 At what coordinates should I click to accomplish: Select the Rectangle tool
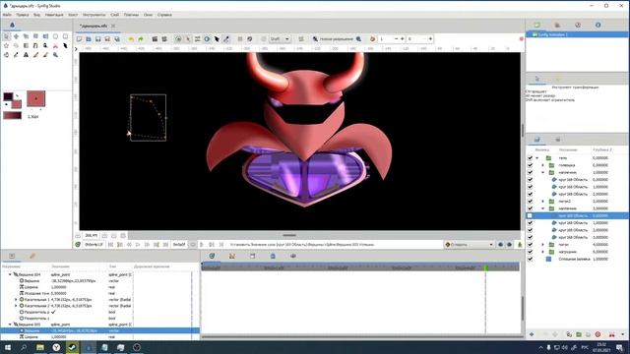(x=65, y=36)
